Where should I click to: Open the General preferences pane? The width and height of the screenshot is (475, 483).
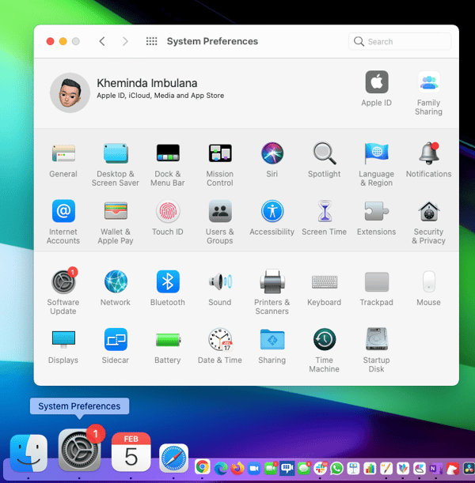point(63,160)
